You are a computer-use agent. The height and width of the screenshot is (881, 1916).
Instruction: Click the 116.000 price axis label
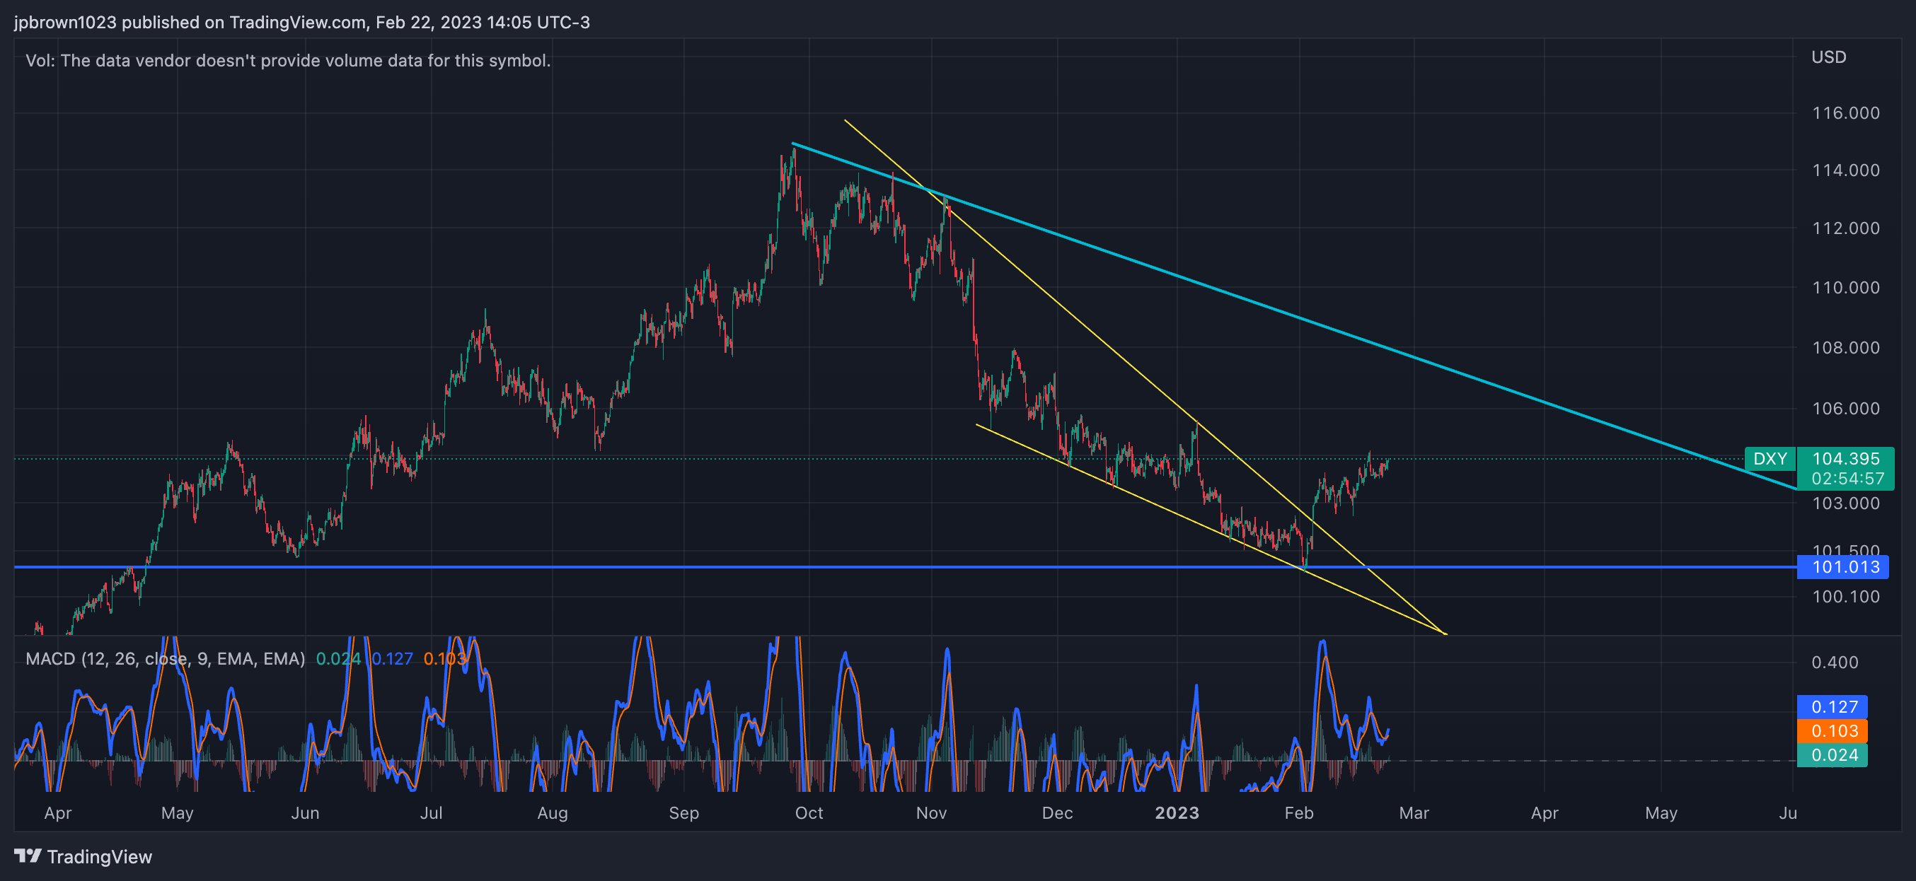[x=1845, y=113]
